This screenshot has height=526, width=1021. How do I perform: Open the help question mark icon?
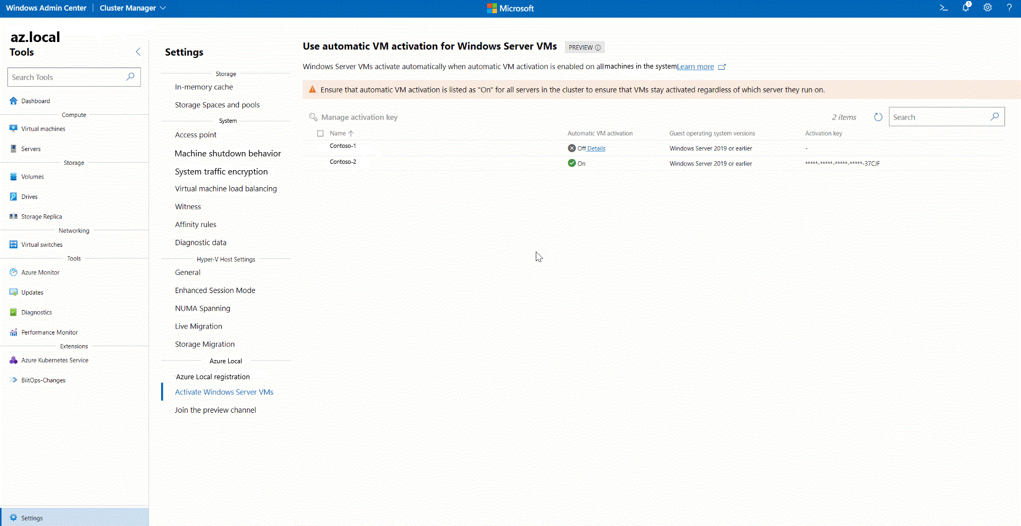tap(1009, 8)
